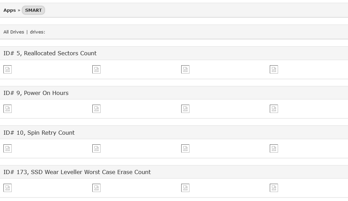Click the first broken image under Reallocated Sectors Count

click(8, 69)
